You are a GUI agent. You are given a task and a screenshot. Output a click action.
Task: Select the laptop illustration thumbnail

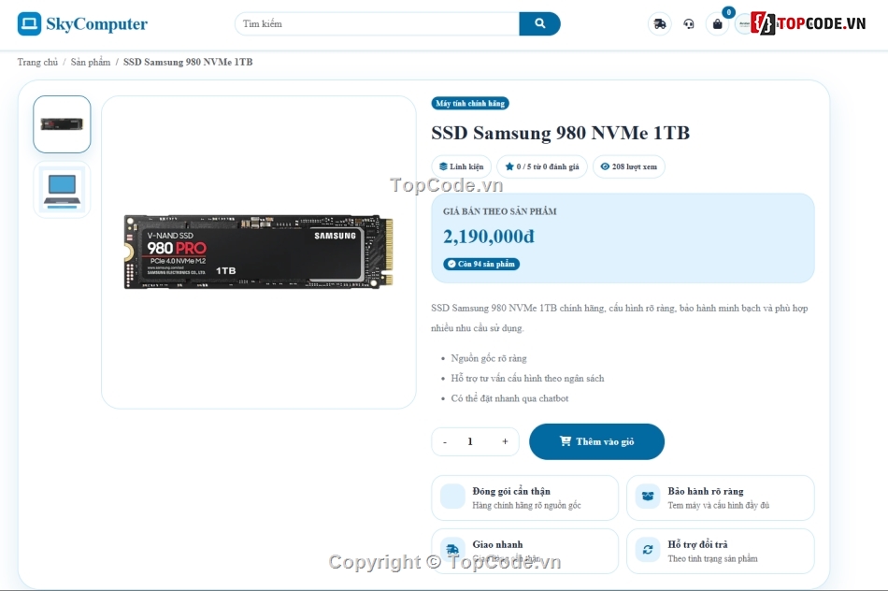point(62,189)
